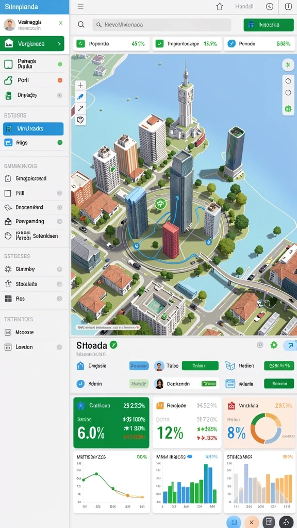This screenshot has width=297, height=528.
Task: Expand the green Vergianeca sidebar item chevron
Action: [x=59, y=44]
